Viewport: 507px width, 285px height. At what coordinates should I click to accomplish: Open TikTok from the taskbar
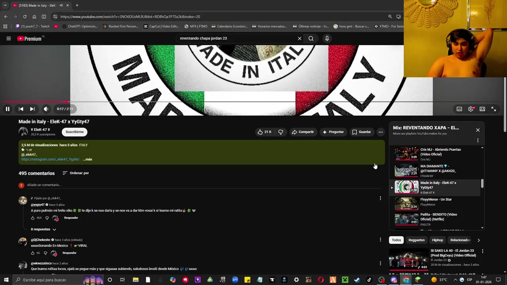369,280
